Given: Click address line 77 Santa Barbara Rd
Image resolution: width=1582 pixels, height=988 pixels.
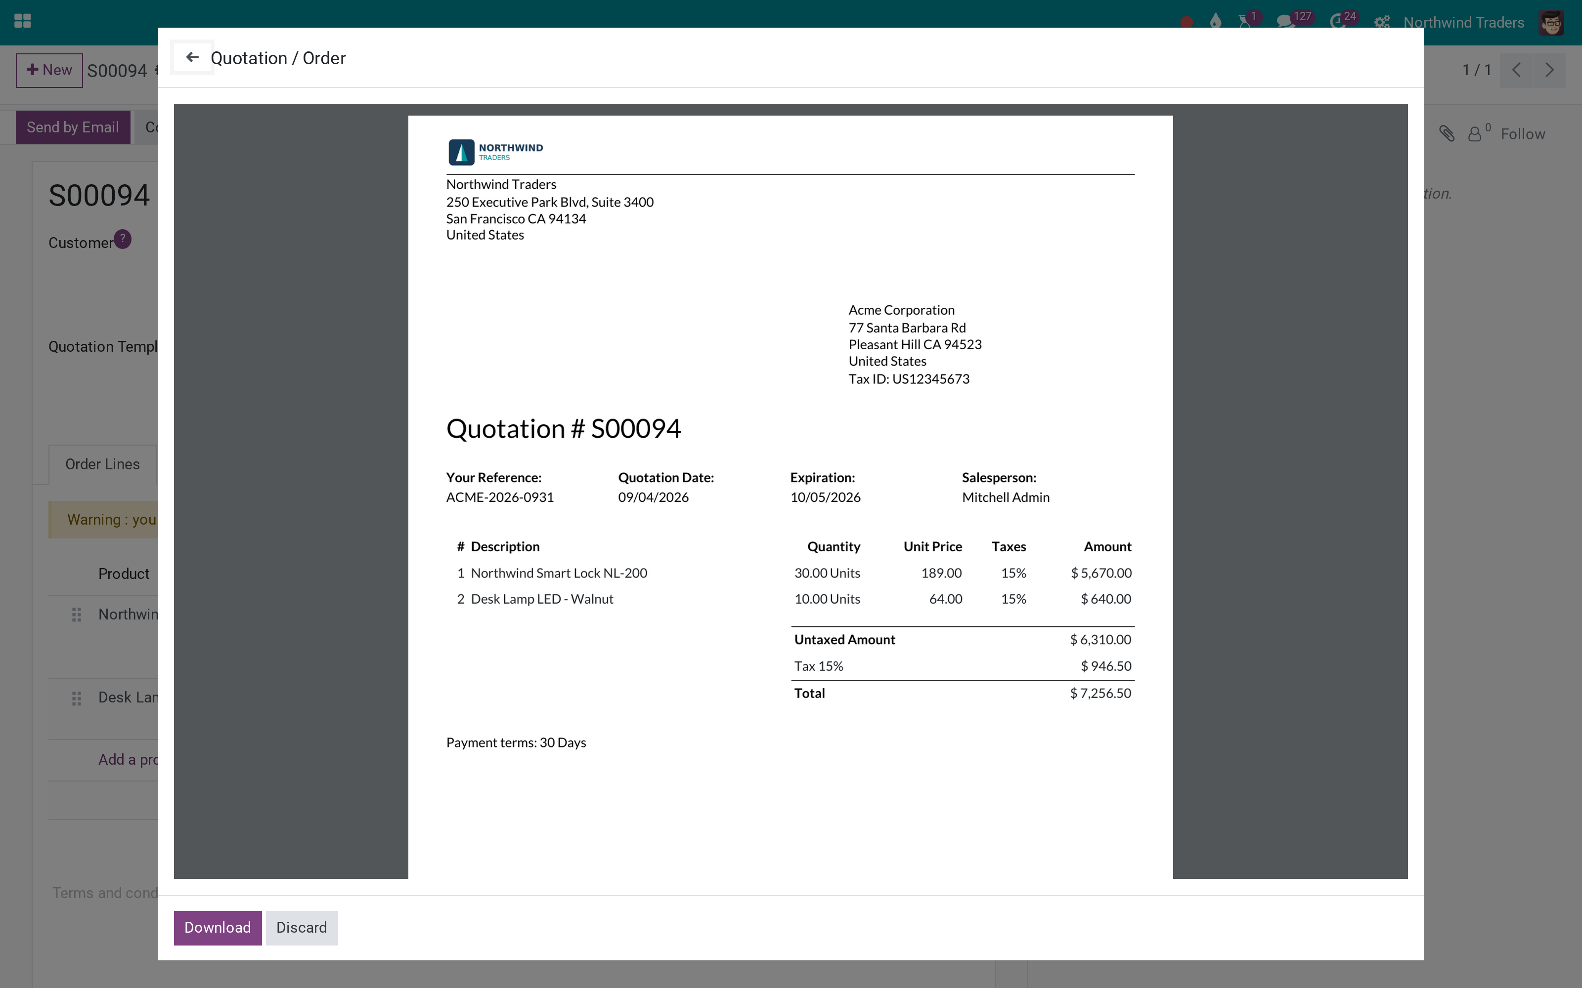Looking at the screenshot, I should point(907,328).
